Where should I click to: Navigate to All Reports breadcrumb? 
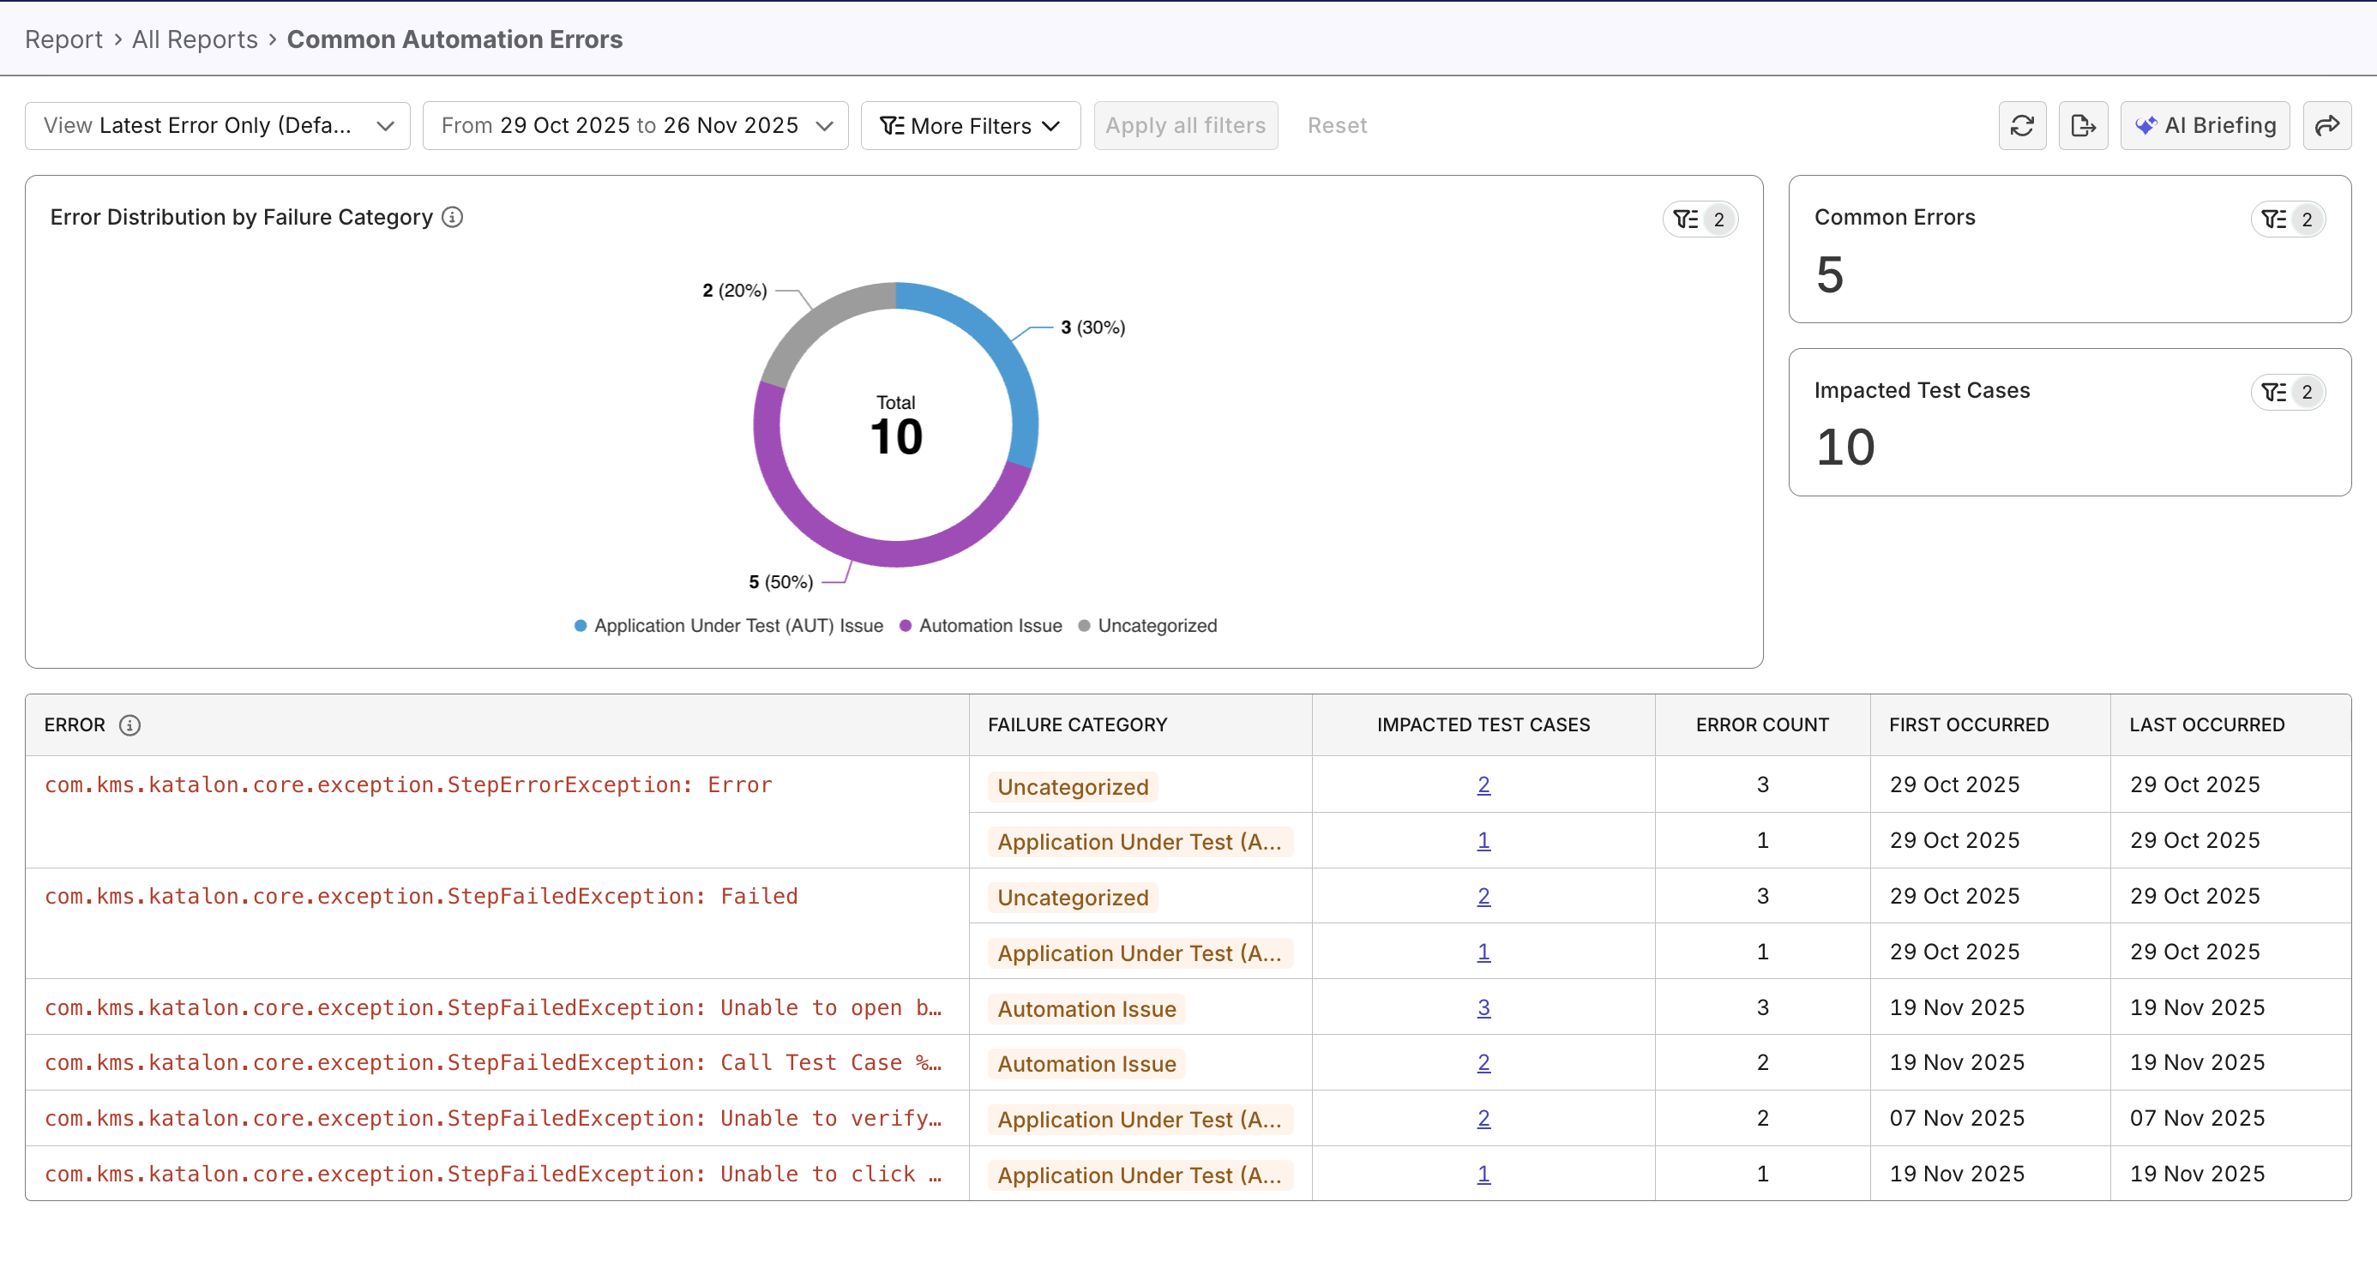195,39
